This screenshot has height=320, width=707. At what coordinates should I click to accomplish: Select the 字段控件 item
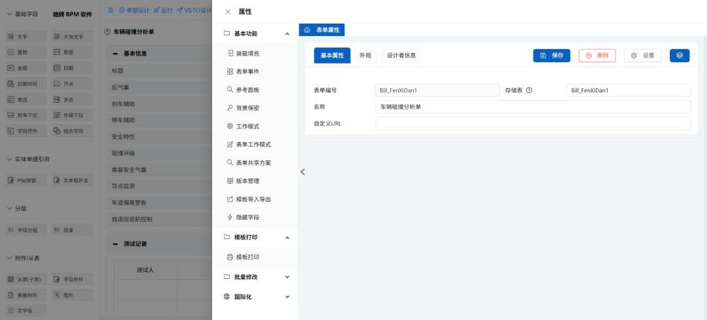[x=26, y=131]
